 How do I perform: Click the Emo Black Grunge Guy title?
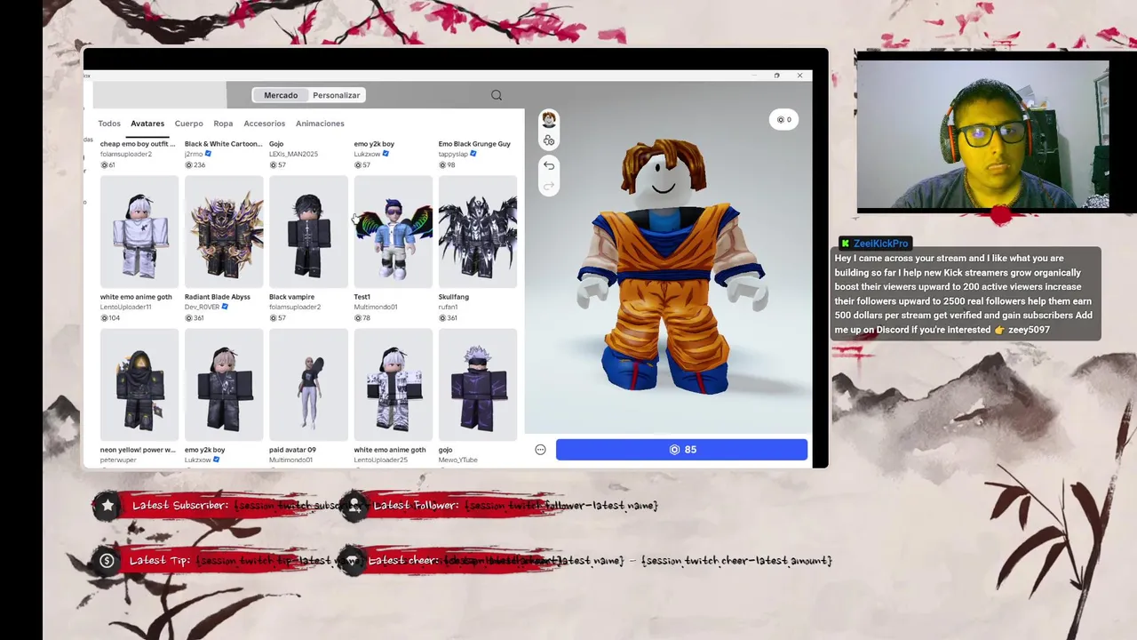[474, 144]
